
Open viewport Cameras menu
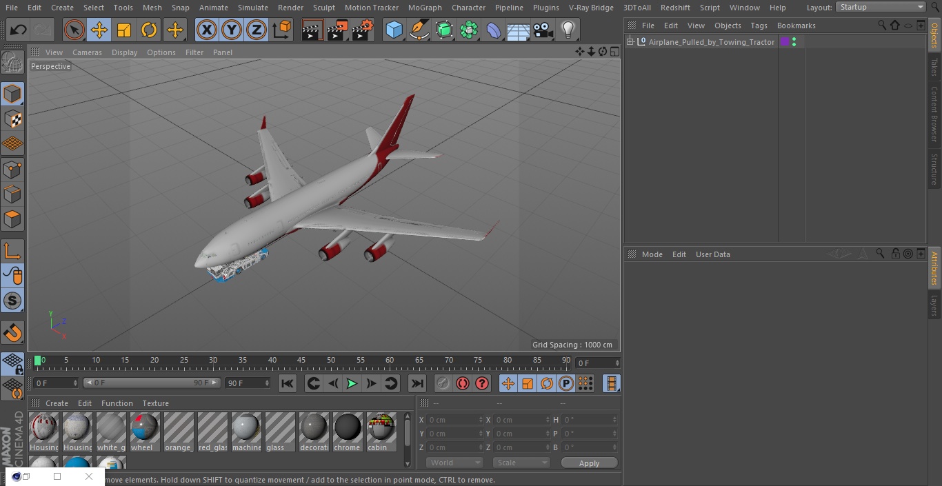pyautogui.click(x=87, y=52)
